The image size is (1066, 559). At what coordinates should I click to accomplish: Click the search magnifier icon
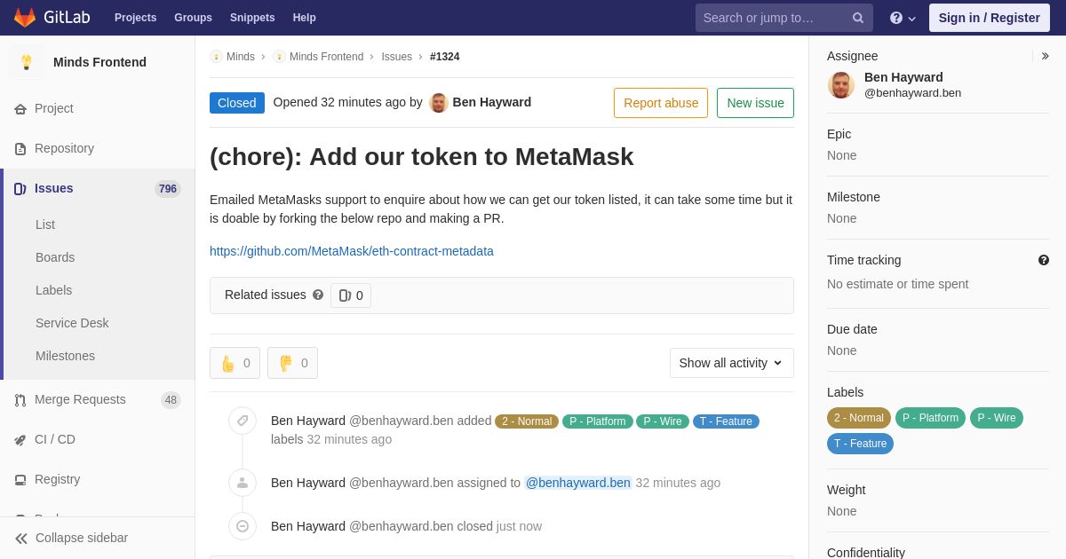click(857, 18)
